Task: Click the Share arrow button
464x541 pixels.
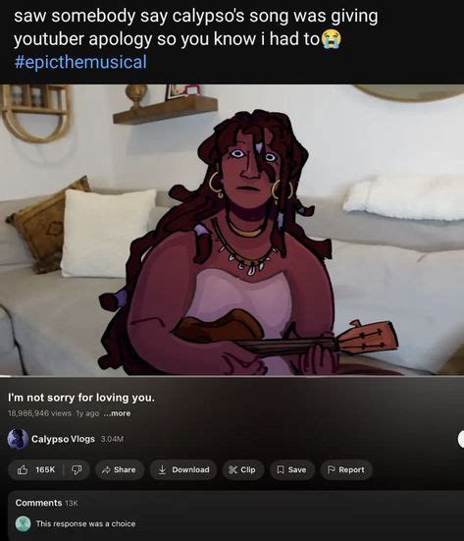Action: (x=120, y=469)
